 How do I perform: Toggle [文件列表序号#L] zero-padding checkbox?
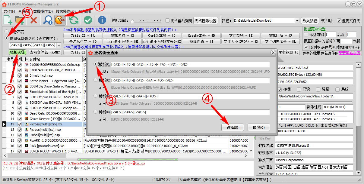tap(306, 47)
